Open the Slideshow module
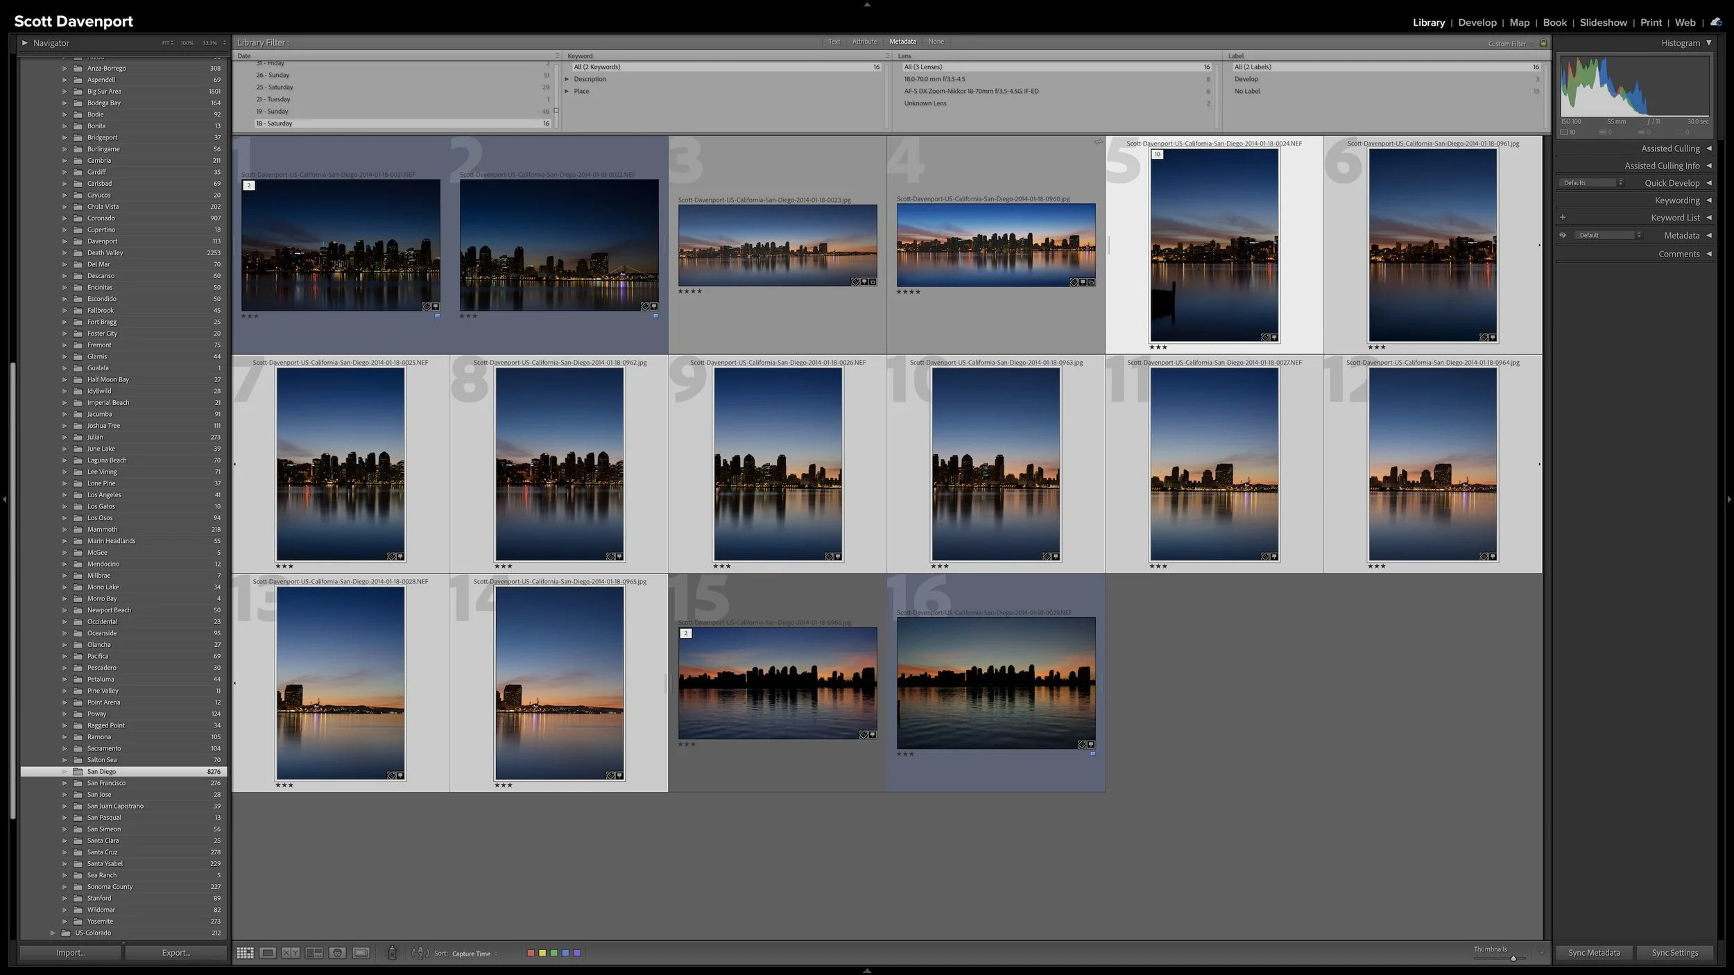 pos(1603,22)
